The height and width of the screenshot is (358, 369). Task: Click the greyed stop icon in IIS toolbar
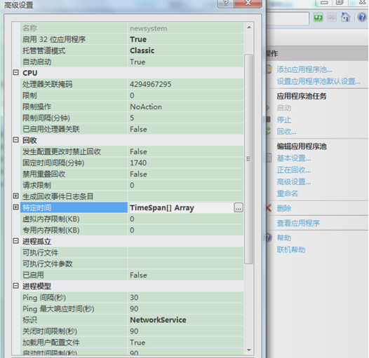click(x=332, y=17)
